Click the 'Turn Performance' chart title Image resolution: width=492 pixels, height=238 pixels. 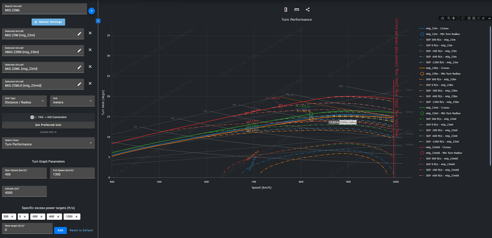point(297,20)
